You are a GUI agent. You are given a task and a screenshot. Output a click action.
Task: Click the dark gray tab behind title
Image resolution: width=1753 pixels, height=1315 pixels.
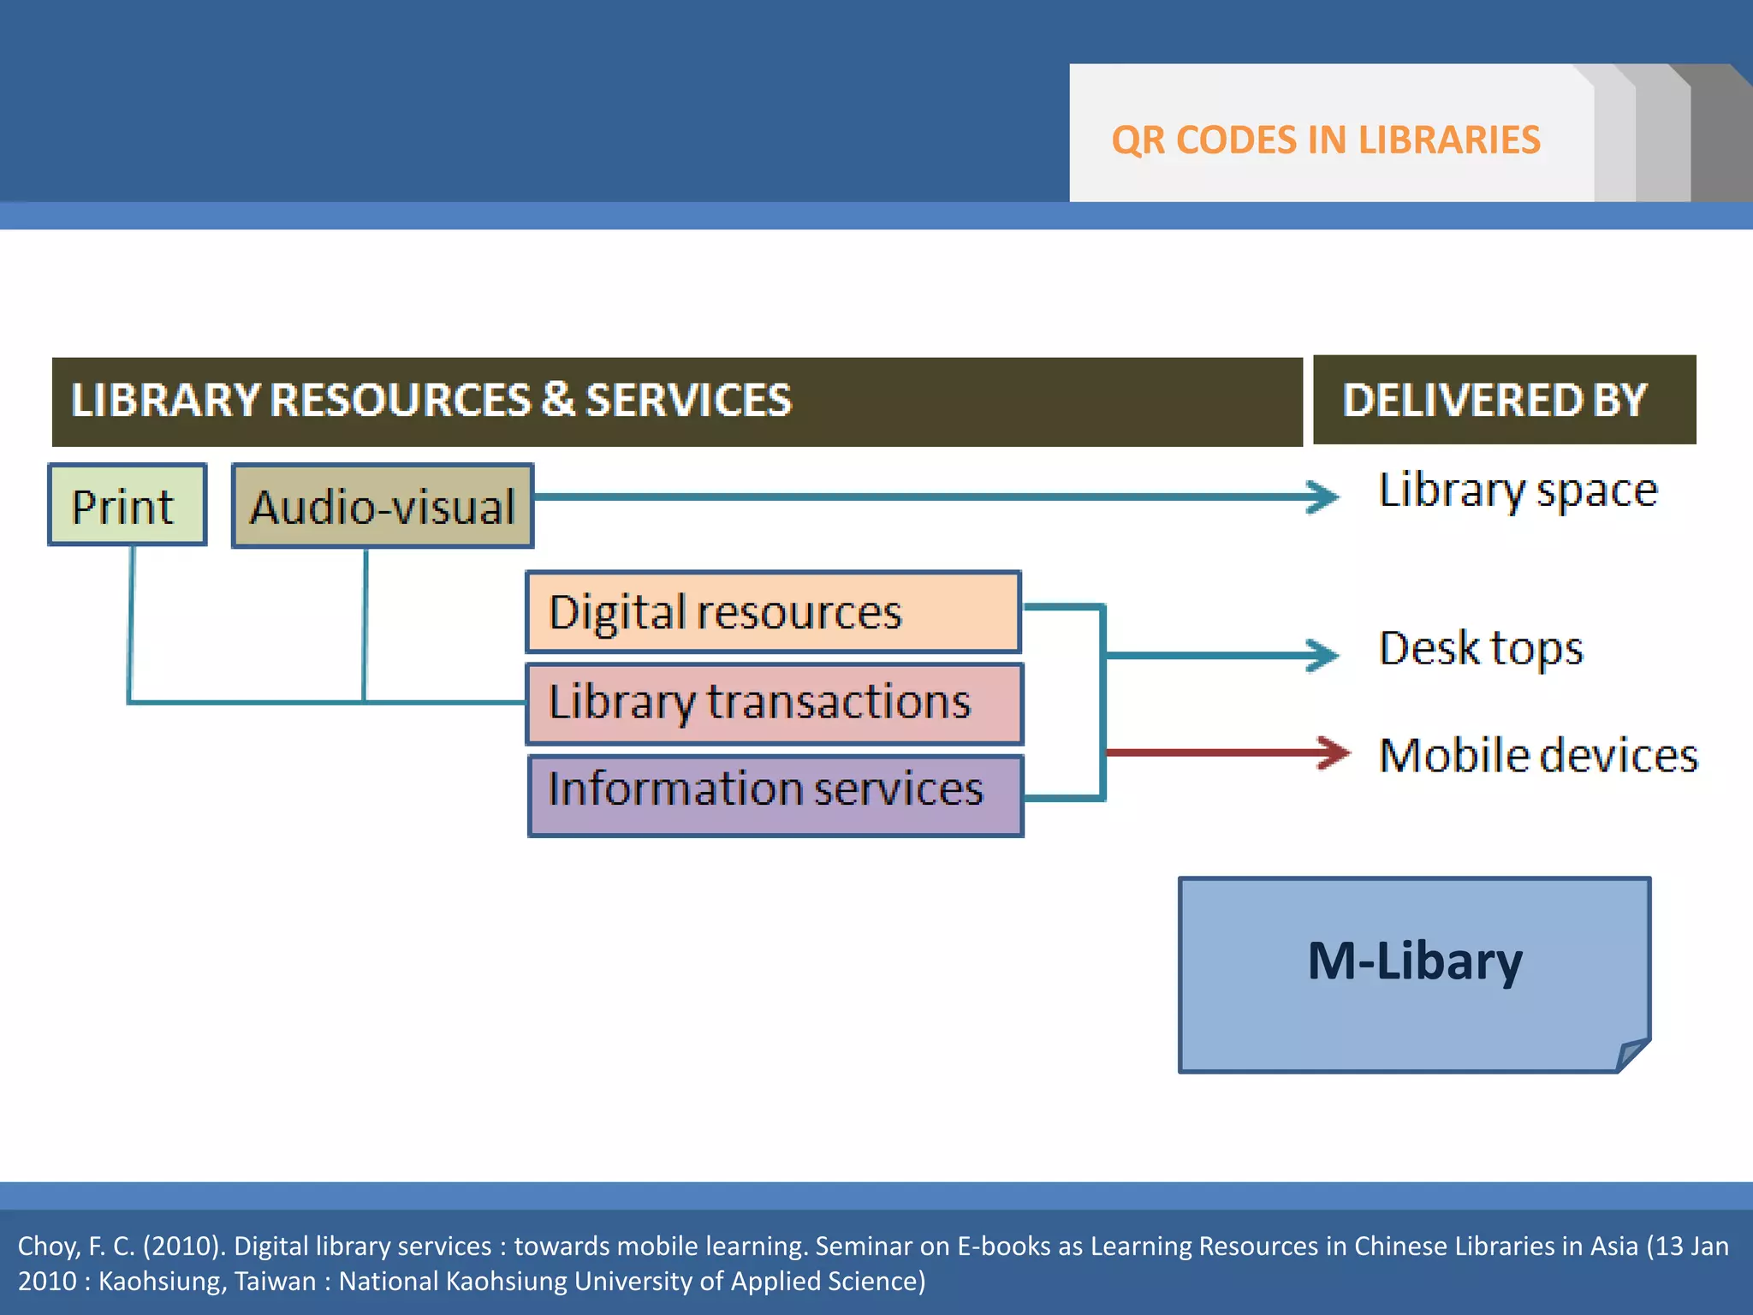[1720, 137]
